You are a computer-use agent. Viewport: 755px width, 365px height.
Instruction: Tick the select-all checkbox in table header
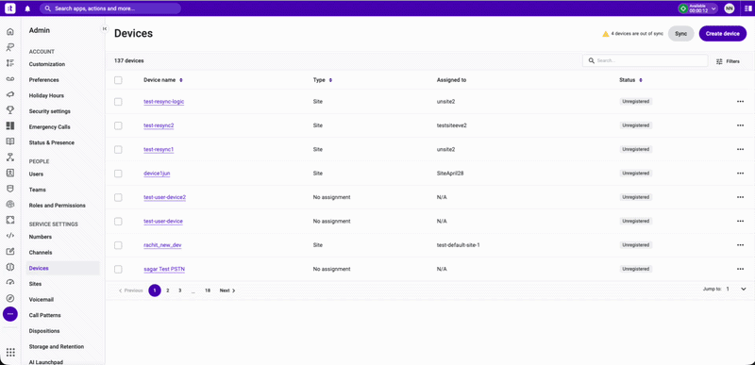coord(118,80)
